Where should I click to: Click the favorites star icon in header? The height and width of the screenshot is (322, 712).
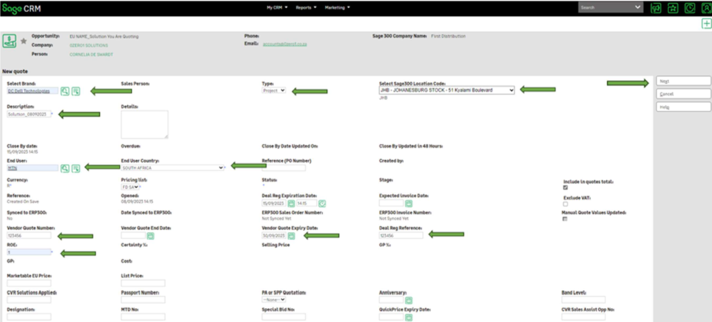pos(672,8)
